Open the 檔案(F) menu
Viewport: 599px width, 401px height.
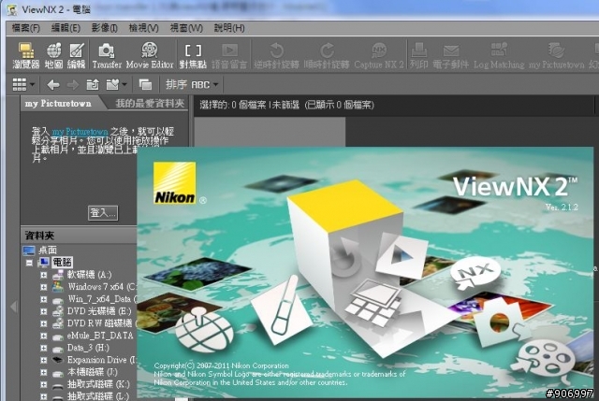pos(26,28)
